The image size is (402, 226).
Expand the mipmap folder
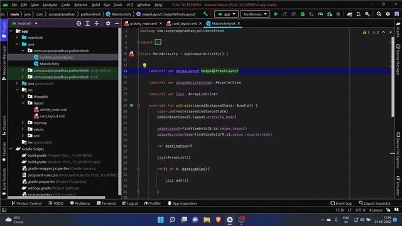click(x=23, y=122)
